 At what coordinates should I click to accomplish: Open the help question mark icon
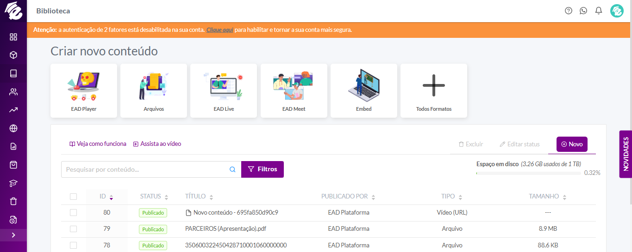coord(569,11)
